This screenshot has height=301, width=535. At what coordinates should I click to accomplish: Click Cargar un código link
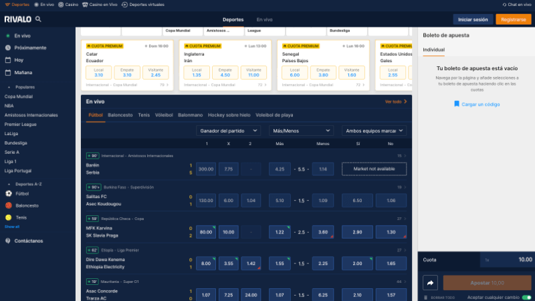pos(480,104)
